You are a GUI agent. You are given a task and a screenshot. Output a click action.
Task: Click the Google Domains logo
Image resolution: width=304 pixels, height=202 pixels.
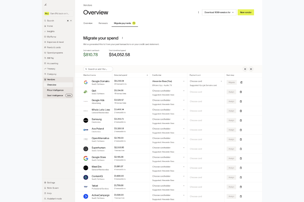click(x=86, y=82)
